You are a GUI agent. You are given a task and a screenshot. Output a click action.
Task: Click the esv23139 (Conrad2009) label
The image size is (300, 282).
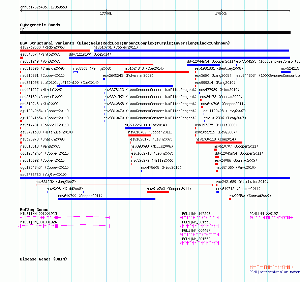(x=41, y=97)
